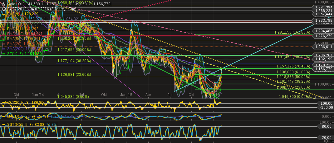Select Fibonacci label 1.177,104 (38.20%)
Viewport: 334px width, 143px height.
tap(74, 61)
